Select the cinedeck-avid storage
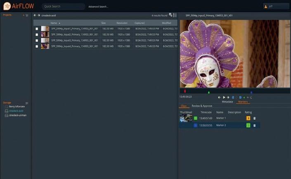291x179 pixels. point(16,111)
